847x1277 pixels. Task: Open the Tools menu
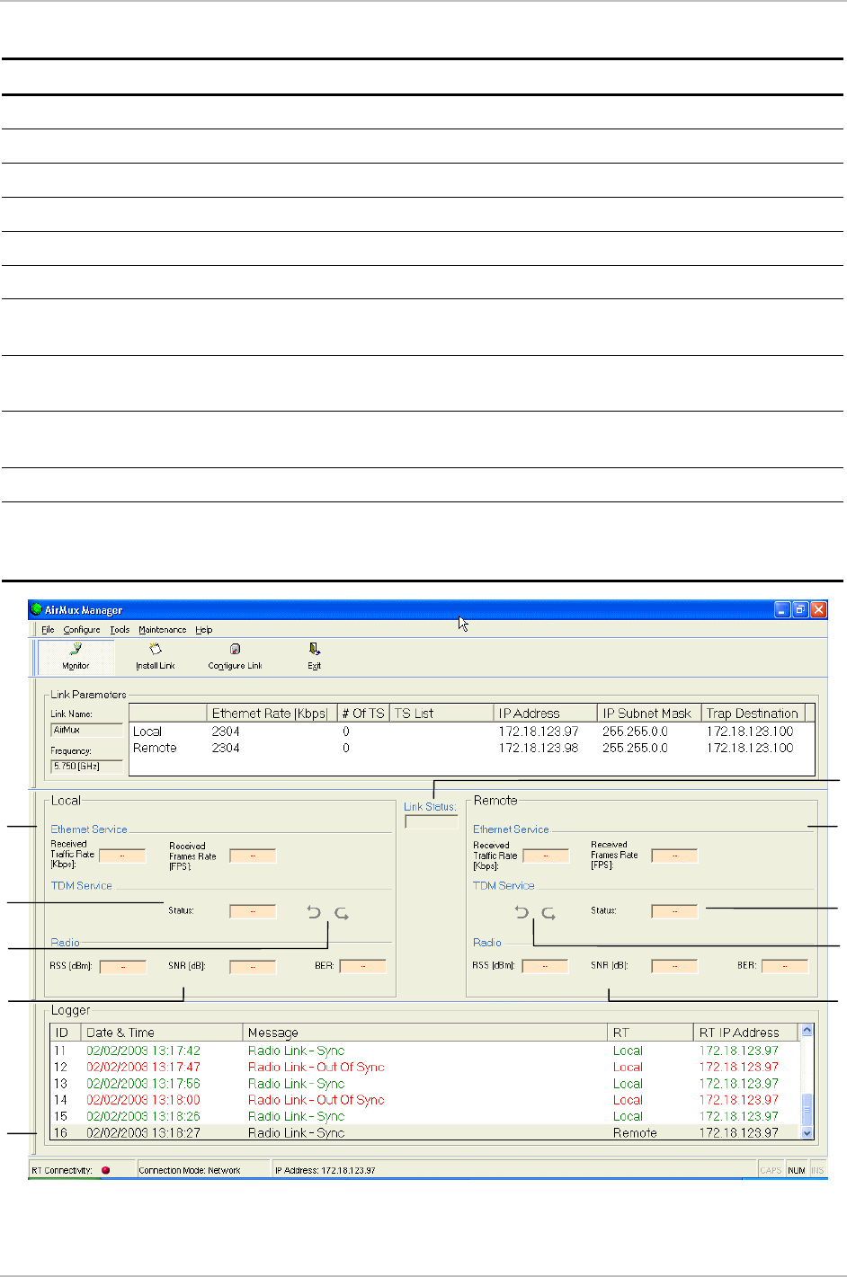pyautogui.click(x=120, y=630)
